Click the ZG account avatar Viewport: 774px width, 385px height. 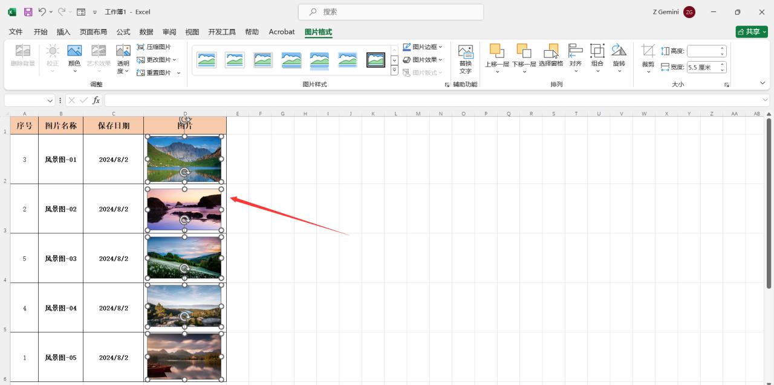click(x=689, y=12)
